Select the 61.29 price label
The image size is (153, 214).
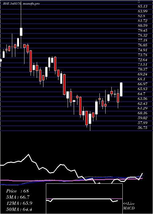point(143,108)
